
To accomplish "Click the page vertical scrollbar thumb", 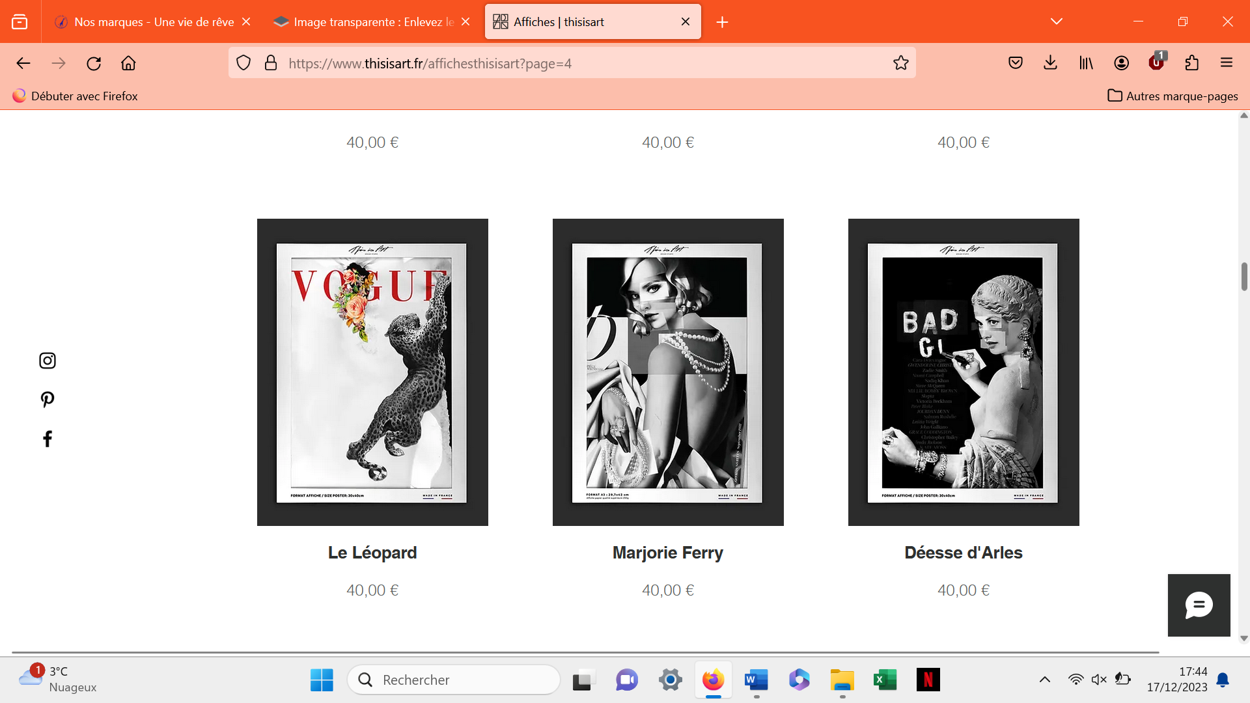I will [1244, 277].
